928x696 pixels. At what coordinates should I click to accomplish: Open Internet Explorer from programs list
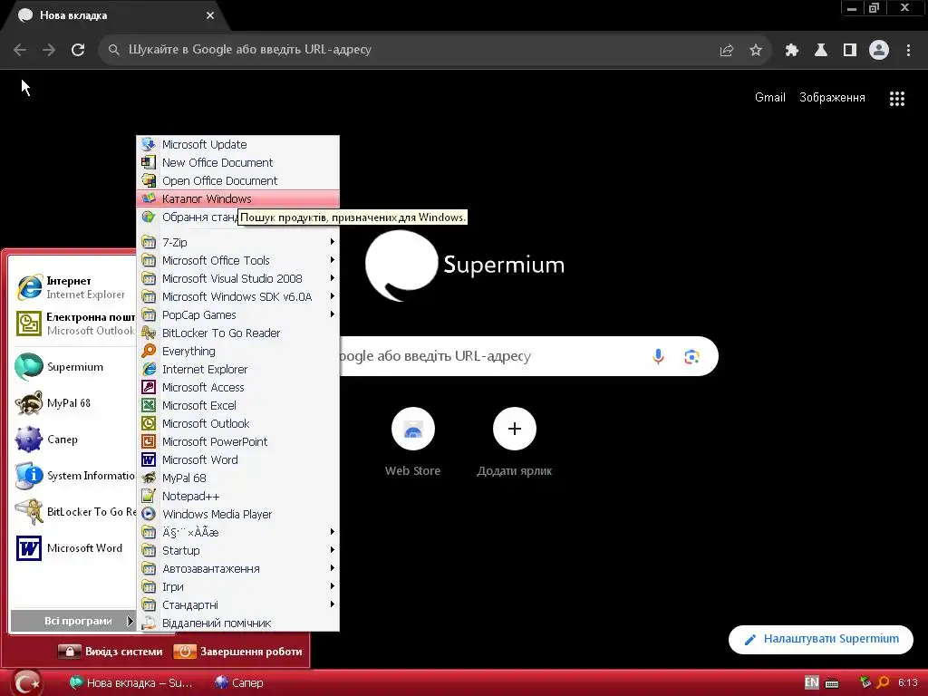(x=238, y=370)
